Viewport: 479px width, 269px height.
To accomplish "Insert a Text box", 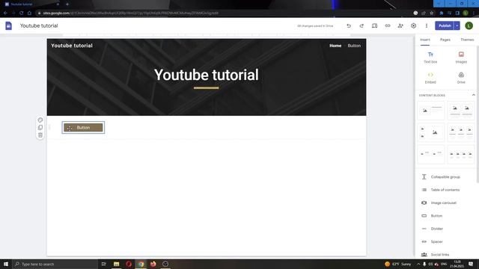I will (430, 58).
